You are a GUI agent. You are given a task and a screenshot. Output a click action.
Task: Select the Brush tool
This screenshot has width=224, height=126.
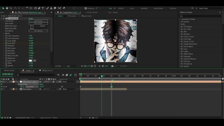point(48,8)
